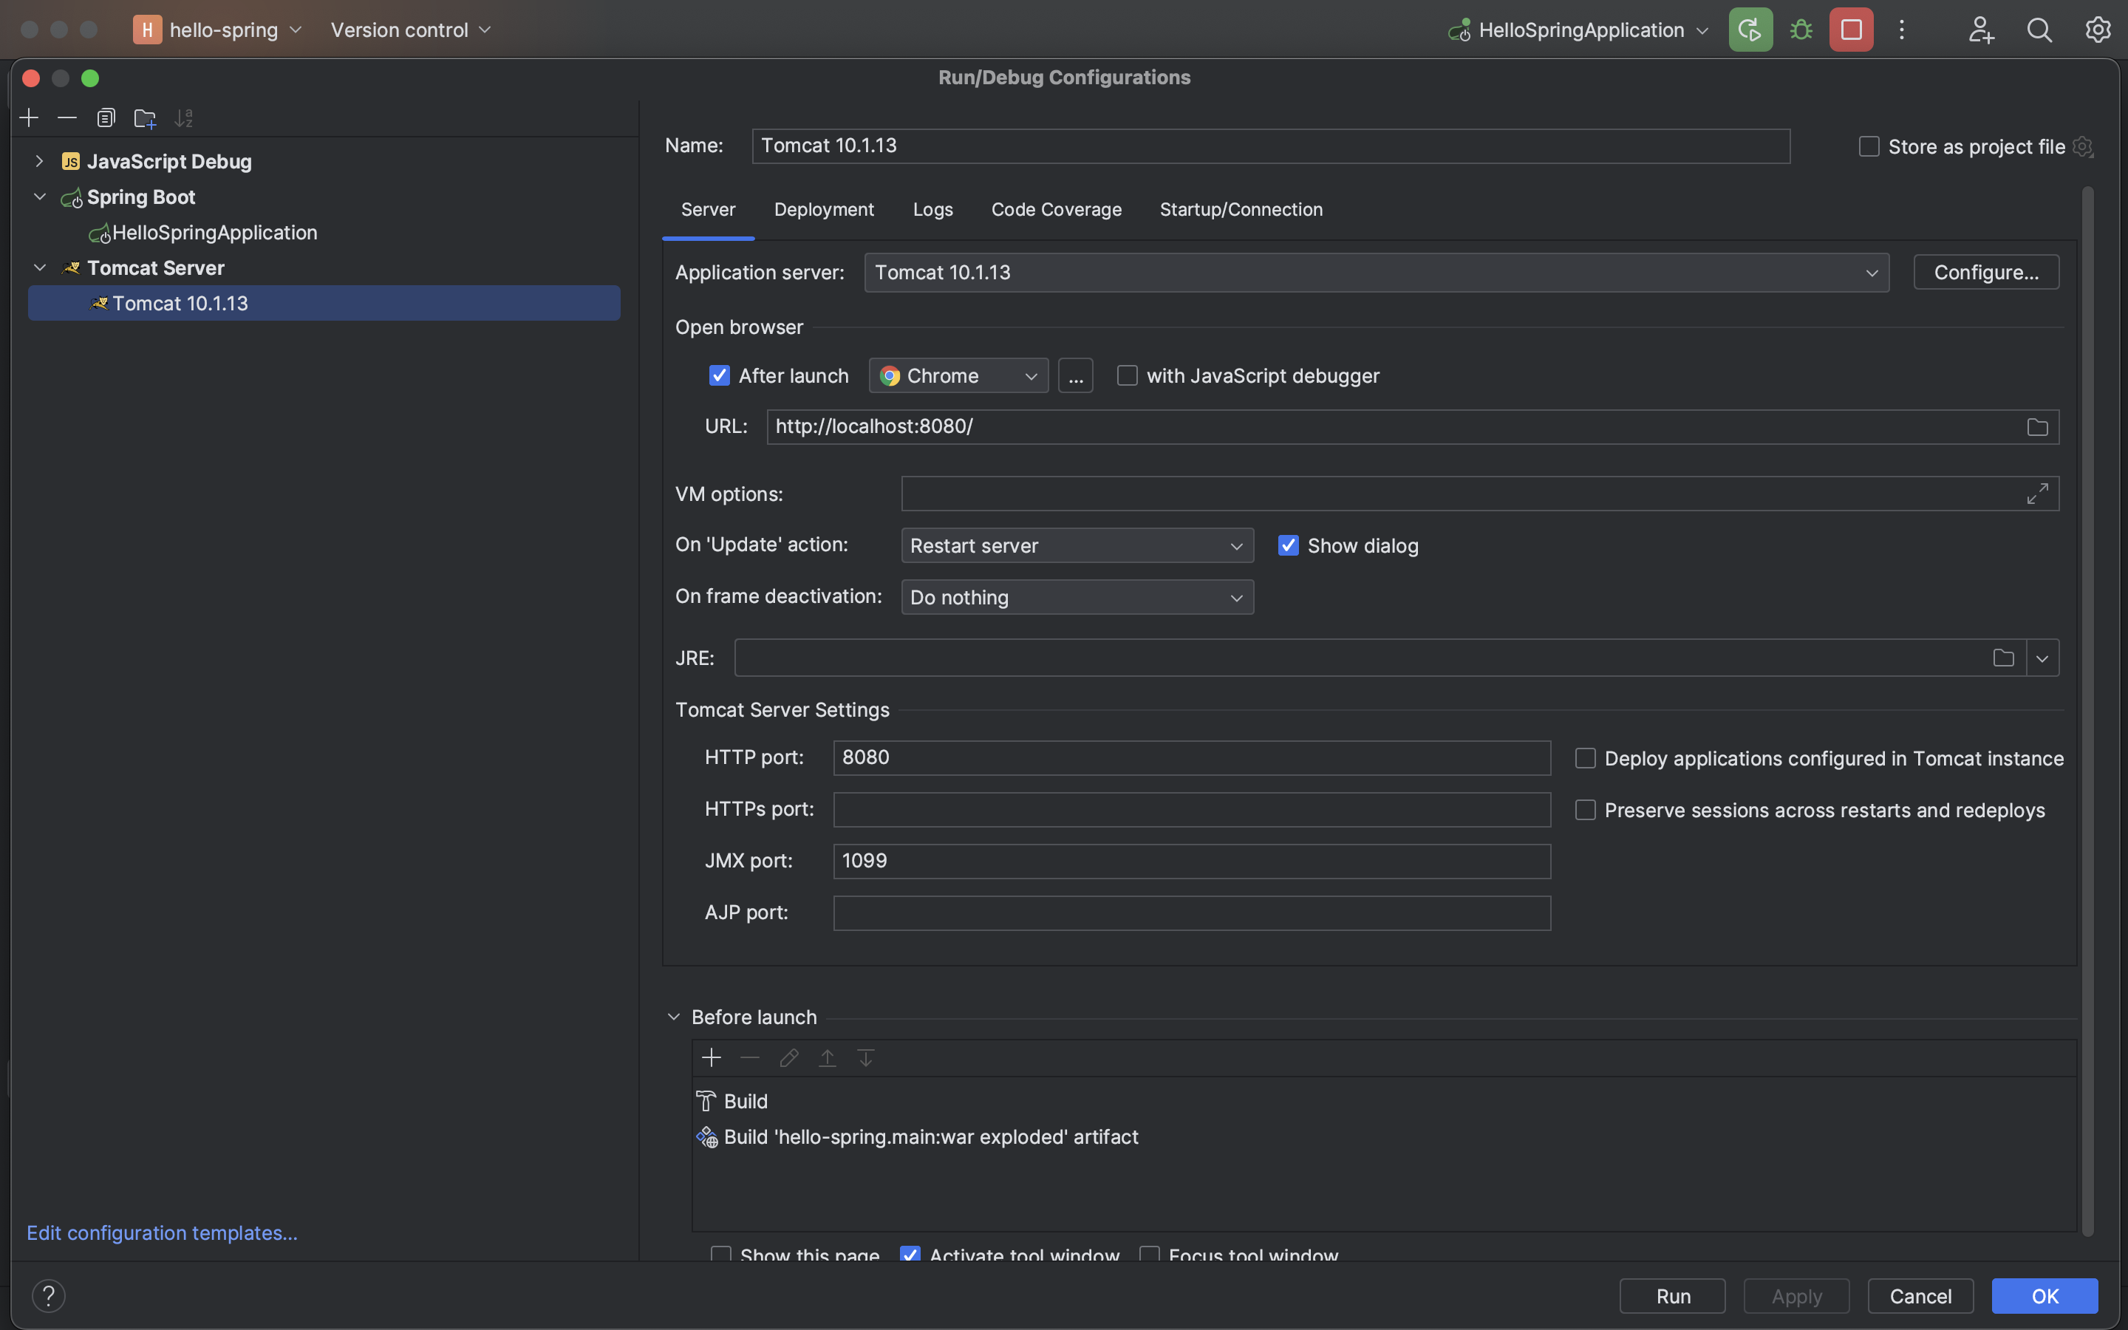
Task: Toggle Activate tool window checkbox
Action: pyautogui.click(x=910, y=1253)
